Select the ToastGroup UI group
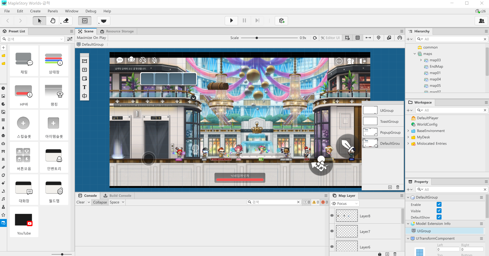 point(383,121)
